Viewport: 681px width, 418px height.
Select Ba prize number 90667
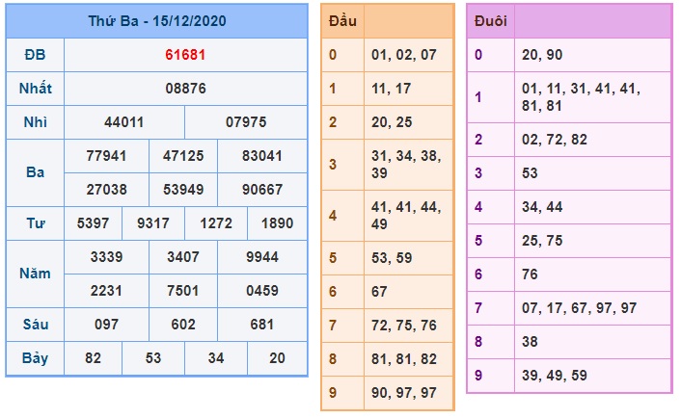click(262, 190)
